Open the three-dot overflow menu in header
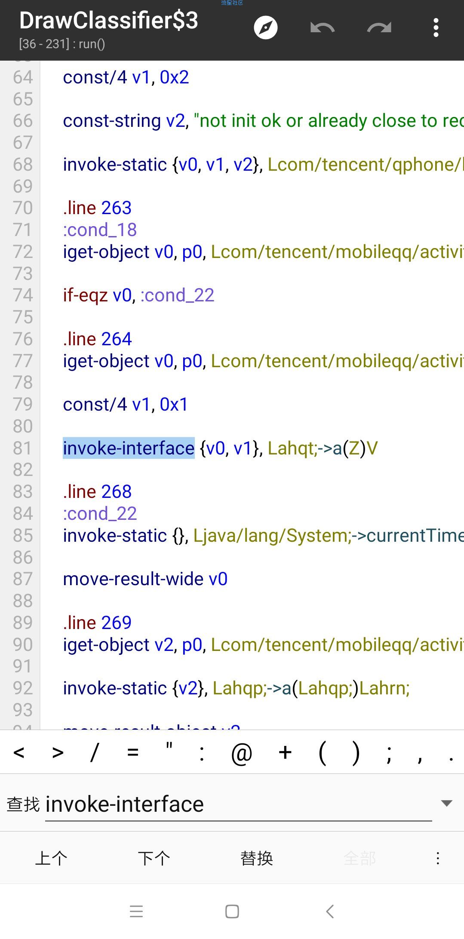Screen dimensions: 464x939 [x=436, y=28]
